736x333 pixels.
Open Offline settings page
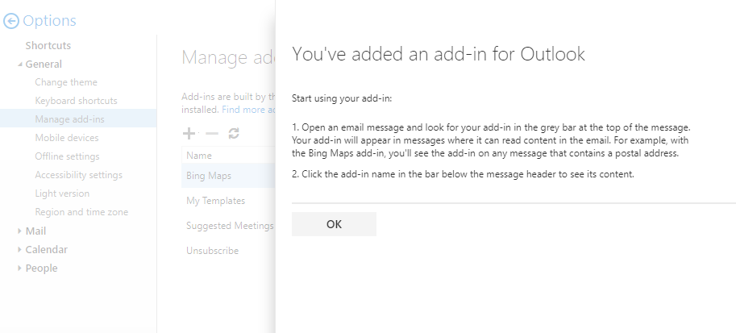[67, 156]
